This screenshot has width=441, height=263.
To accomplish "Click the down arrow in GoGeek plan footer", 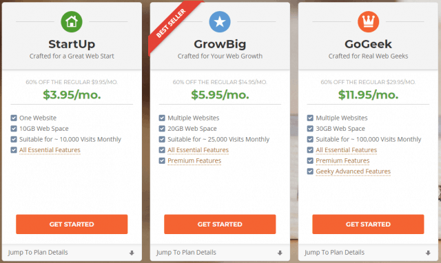I will click(x=428, y=253).
